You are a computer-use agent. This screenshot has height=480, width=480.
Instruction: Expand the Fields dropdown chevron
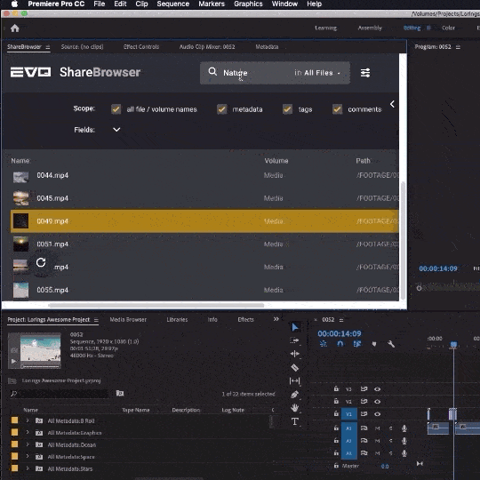116,130
